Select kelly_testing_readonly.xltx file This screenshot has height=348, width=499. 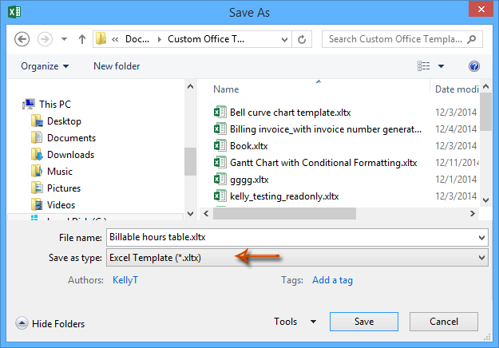click(x=284, y=196)
